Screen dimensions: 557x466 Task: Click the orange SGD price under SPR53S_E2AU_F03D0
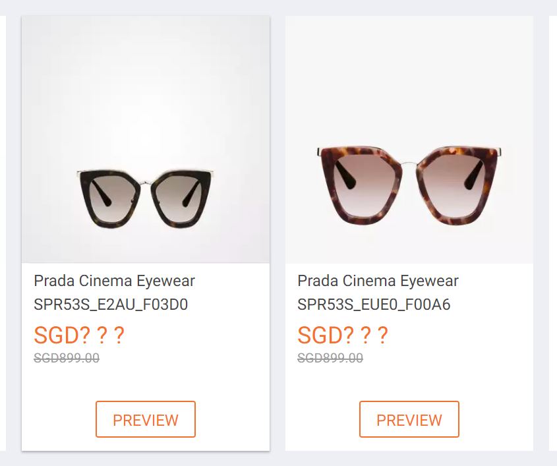pyautogui.click(x=79, y=335)
